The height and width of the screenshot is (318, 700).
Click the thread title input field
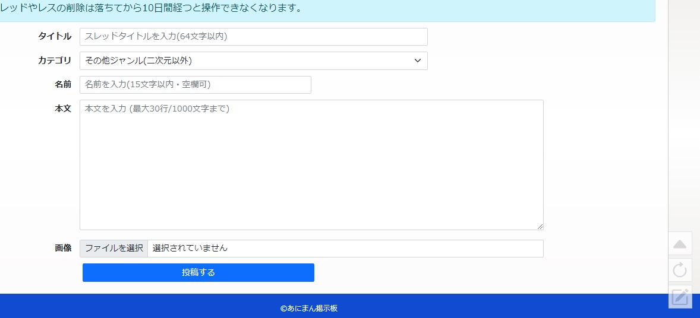click(253, 37)
